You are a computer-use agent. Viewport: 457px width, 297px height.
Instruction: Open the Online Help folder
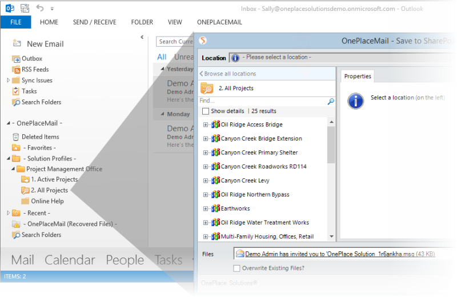(42, 201)
